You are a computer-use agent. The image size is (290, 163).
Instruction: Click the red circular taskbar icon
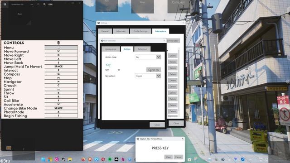pyautogui.click(x=103, y=159)
